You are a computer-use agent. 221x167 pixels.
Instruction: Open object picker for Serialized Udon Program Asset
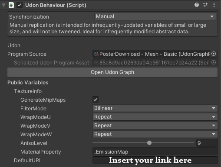click(x=214, y=62)
